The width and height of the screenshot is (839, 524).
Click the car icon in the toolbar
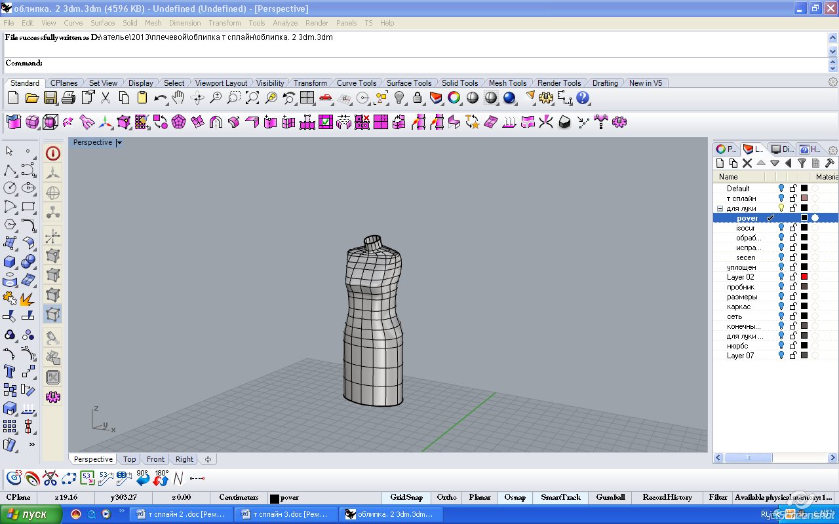pos(326,98)
